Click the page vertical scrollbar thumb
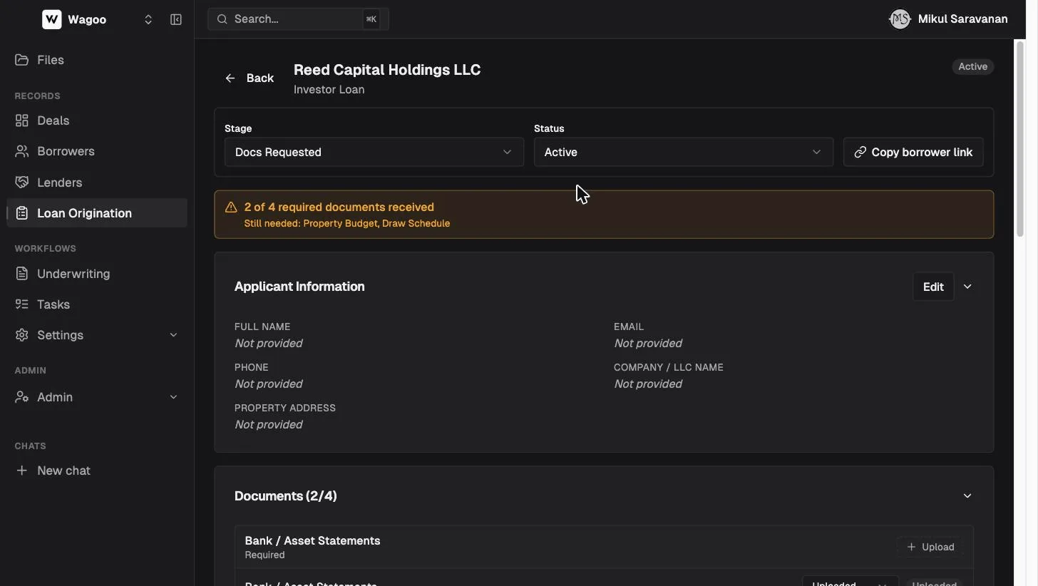 pos(1020,139)
